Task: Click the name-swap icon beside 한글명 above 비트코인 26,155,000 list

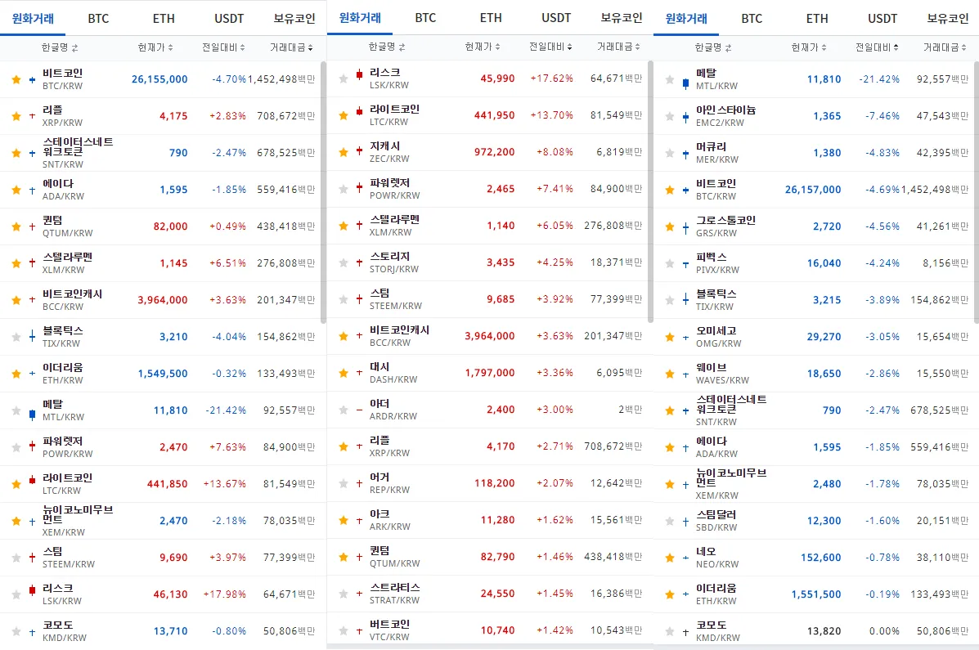Action: 74,47
